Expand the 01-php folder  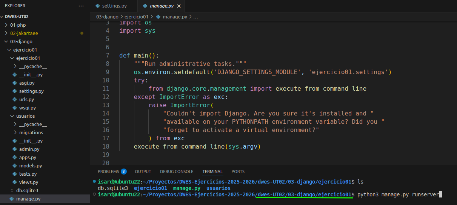[18, 25]
